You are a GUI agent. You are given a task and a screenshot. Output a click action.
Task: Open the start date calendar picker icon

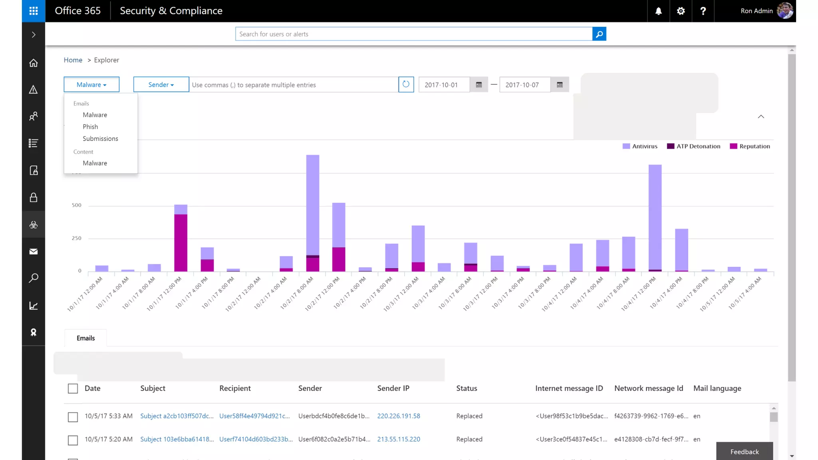(479, 85)
